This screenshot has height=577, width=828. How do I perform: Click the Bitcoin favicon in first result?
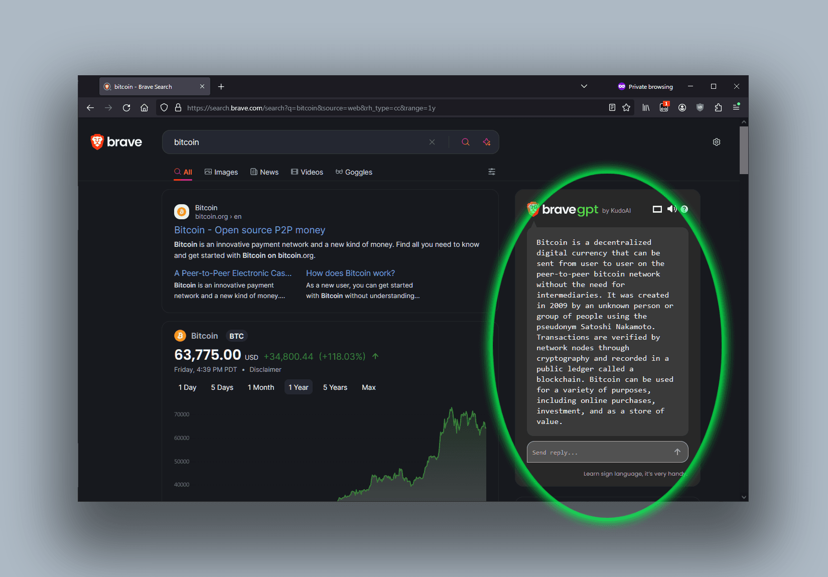(182, 212)
